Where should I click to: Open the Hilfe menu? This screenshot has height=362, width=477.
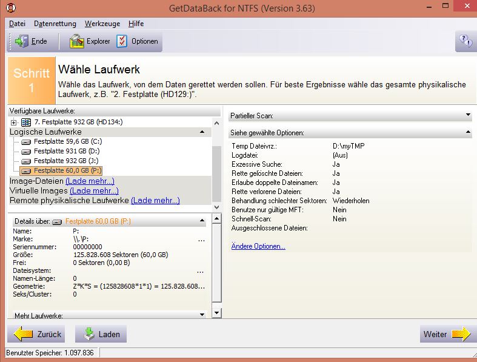[x=136, y=24]
